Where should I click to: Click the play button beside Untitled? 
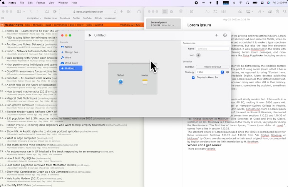90,35
